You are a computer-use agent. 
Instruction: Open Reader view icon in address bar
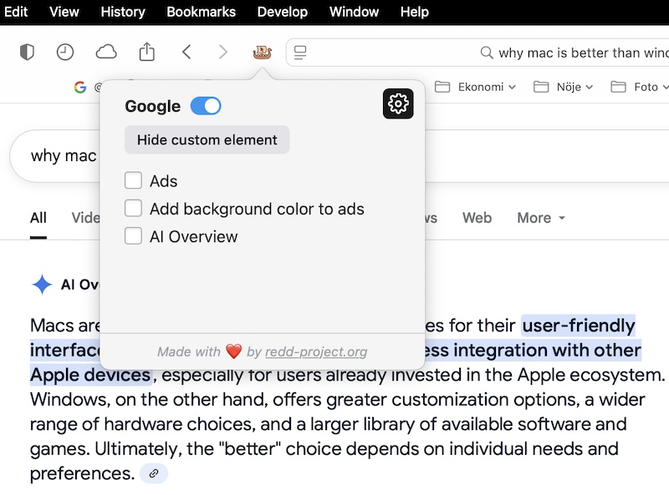click(300, 53)
